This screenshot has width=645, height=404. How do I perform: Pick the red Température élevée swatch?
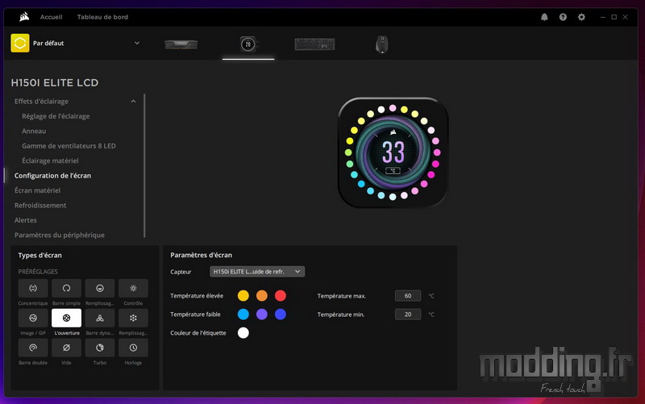click(x=280, y=295)
